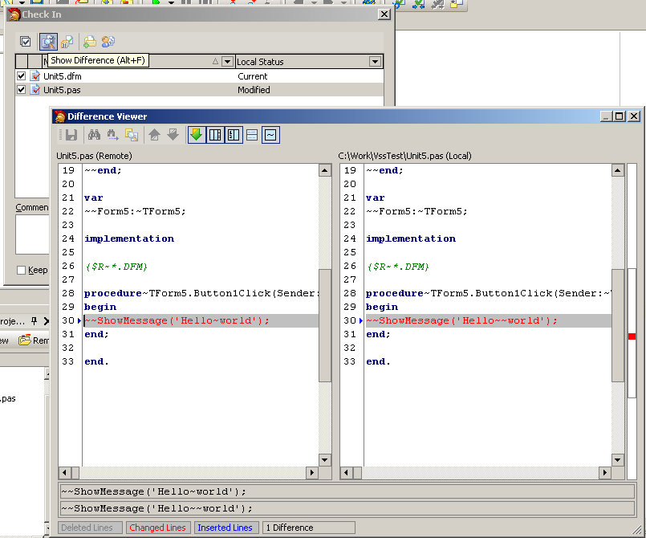Select Unit5.pas row in the file list
Image resolution: width=646 pixels, height=538 pixels.
(x=62, y=90)
